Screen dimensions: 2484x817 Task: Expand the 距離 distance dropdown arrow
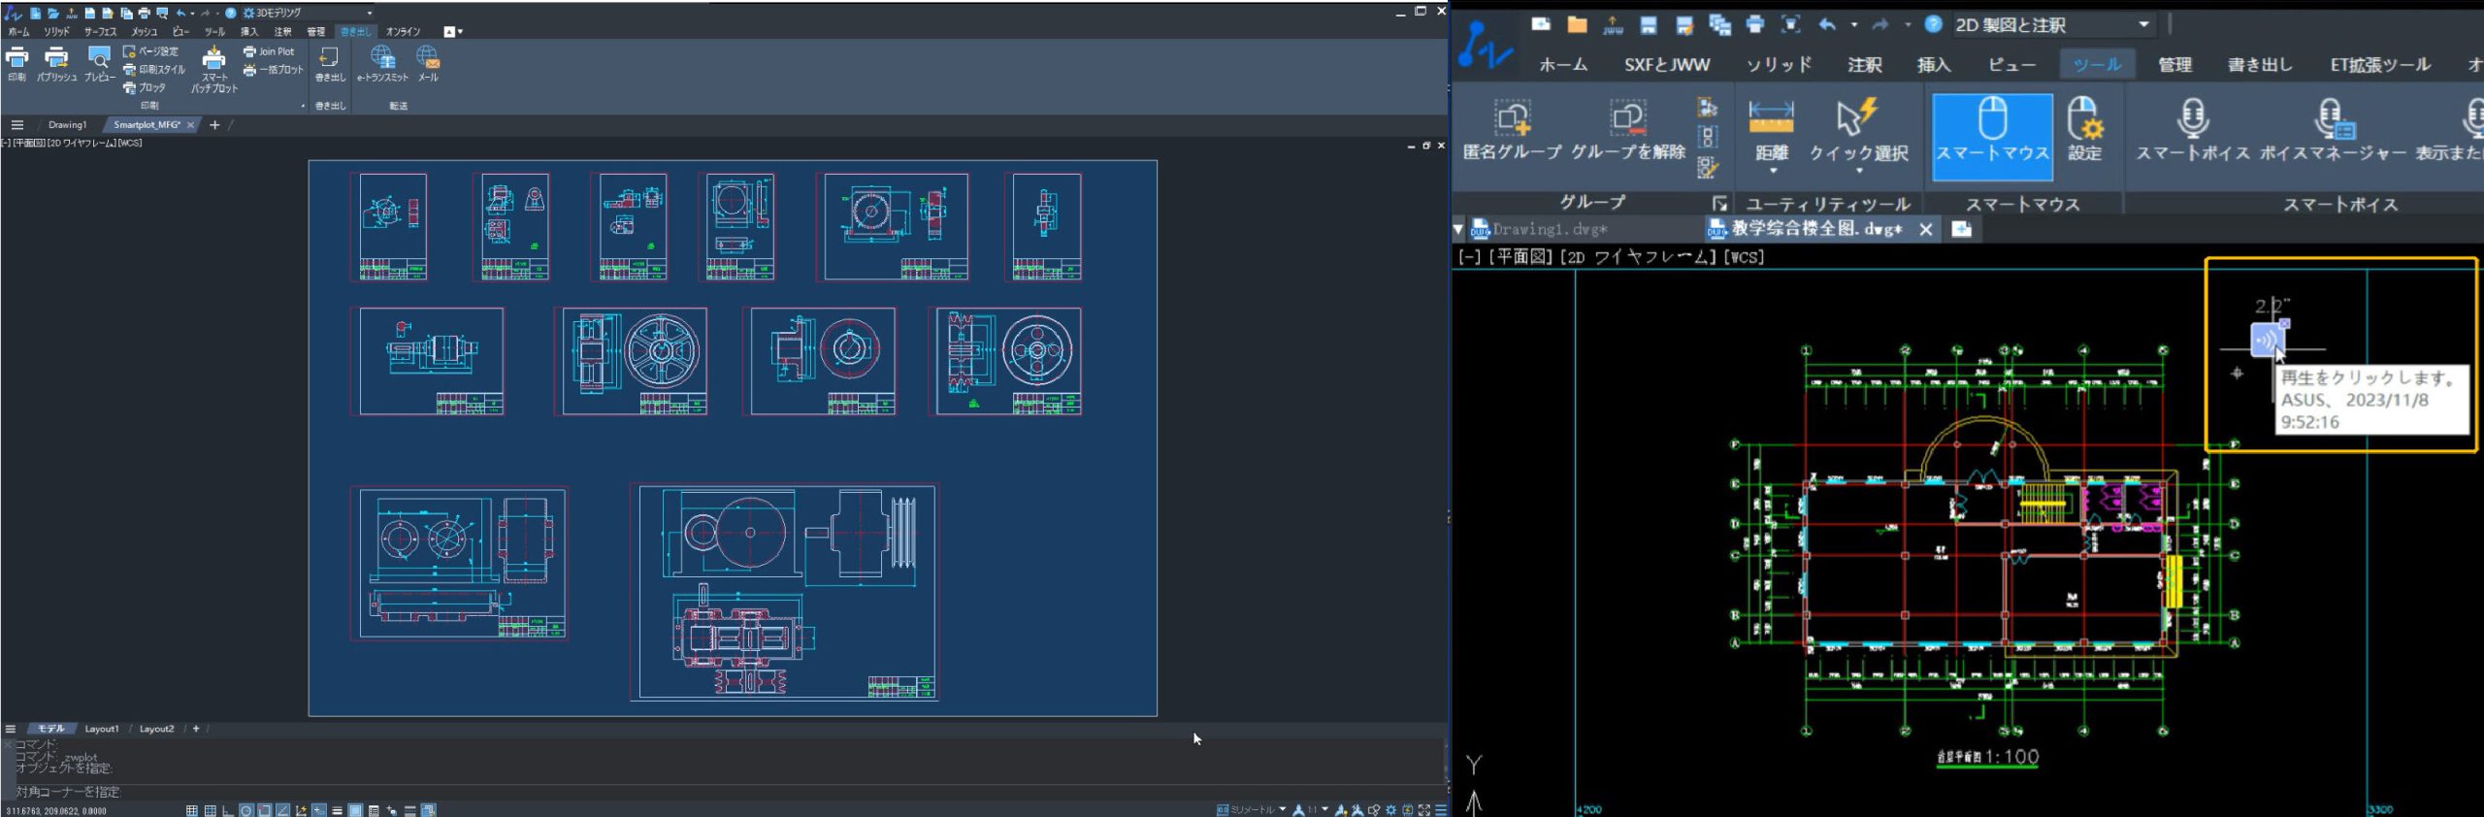click(x=1772, y=172)
